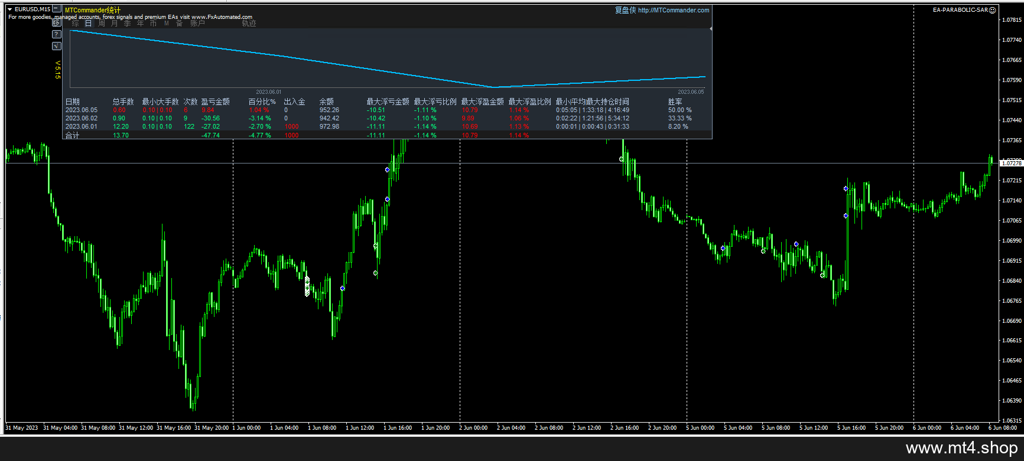Switch to the 年 yearly tab
Image resolution: width=1024 pixels, height=461 pixels.
[x=140, y=23]
